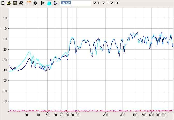Open a saved file with folder icon
174x120 pixels.
tap(9, 3)
